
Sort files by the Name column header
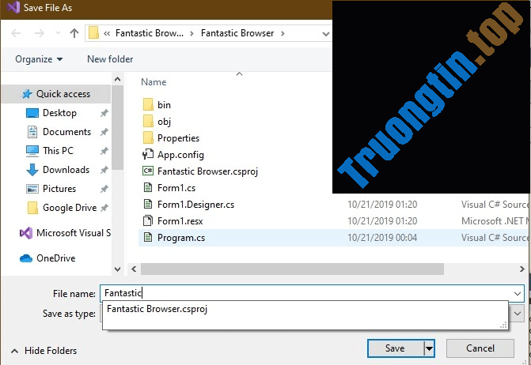(x=154, y=81)
